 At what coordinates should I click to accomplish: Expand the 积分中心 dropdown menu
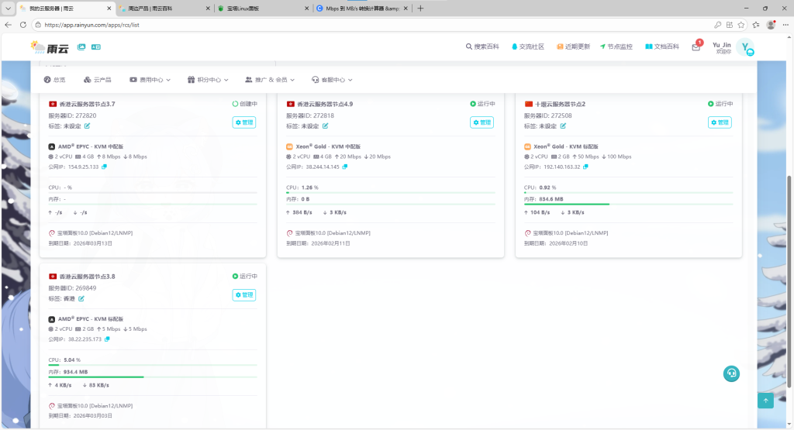[x=209, y=79]
